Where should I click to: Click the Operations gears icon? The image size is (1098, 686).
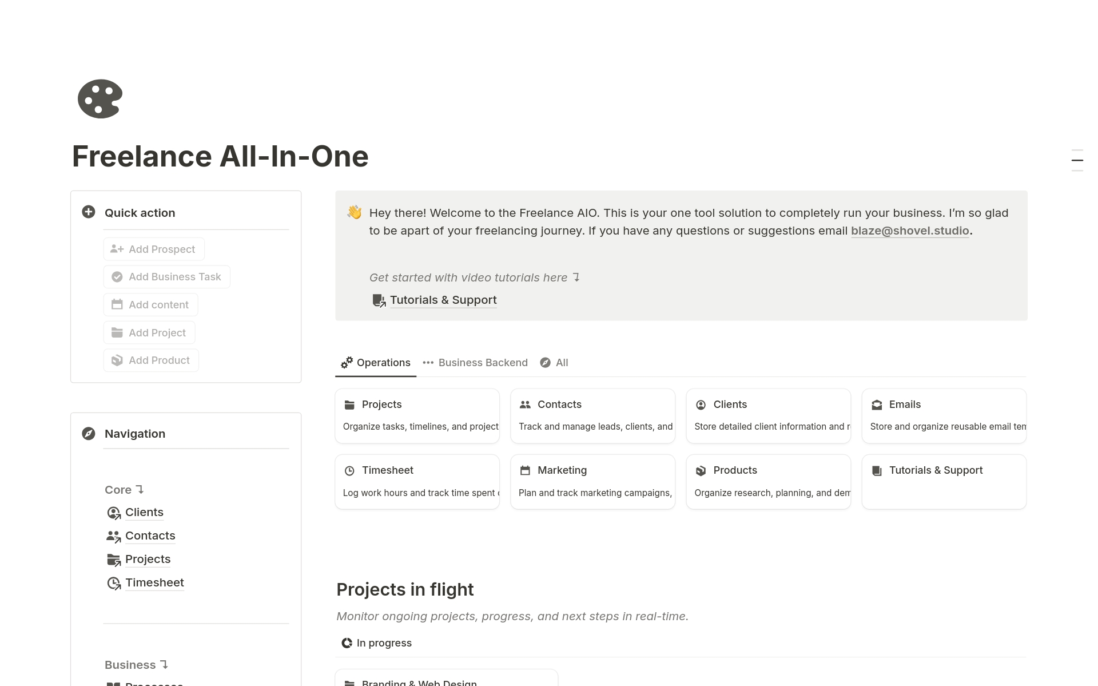click(x=347, y=363)
